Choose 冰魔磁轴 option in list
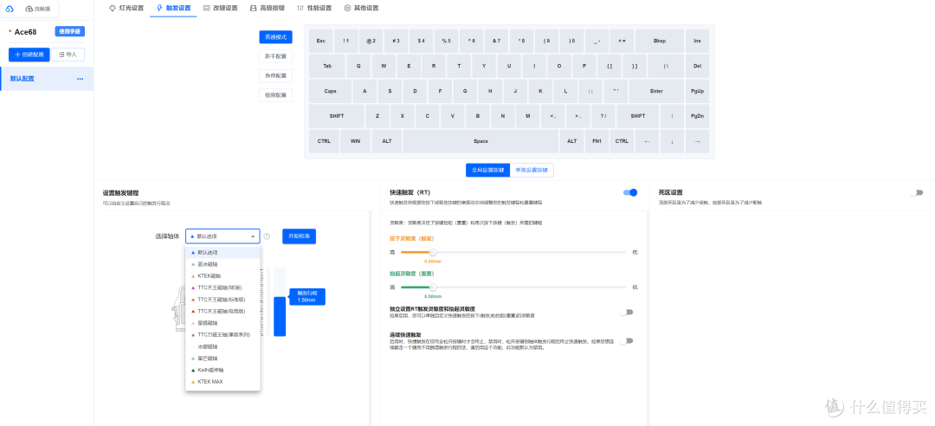Screen dimensions: 935x426 click(x=222, y=346)
